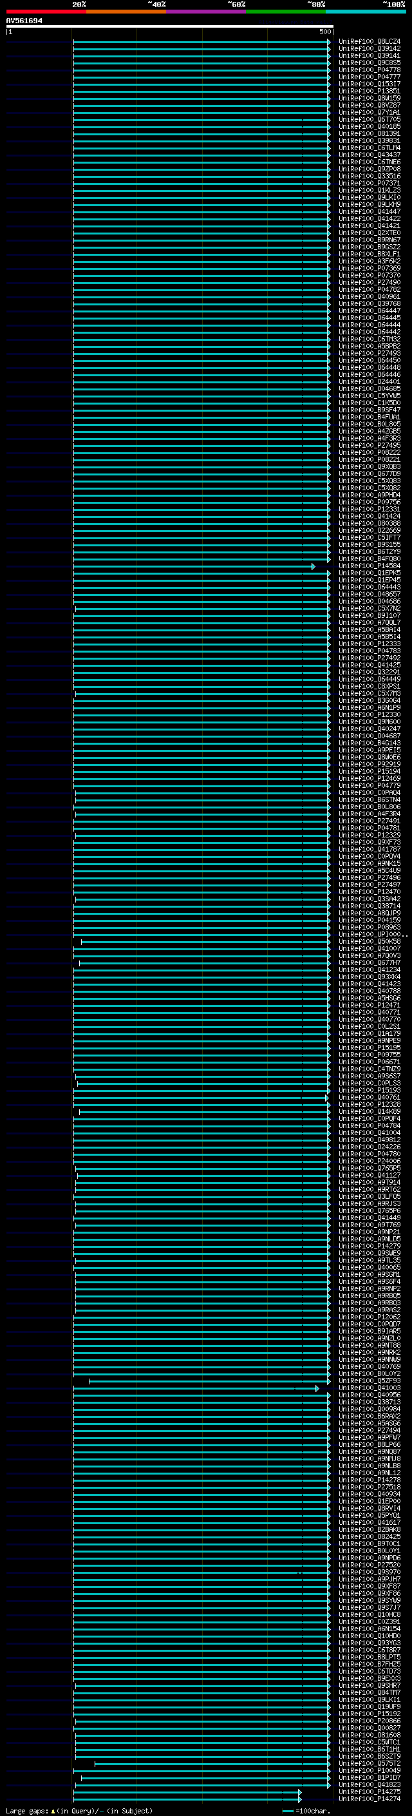Select label UniRef100_A5HSG6

[x=369, y=999]
